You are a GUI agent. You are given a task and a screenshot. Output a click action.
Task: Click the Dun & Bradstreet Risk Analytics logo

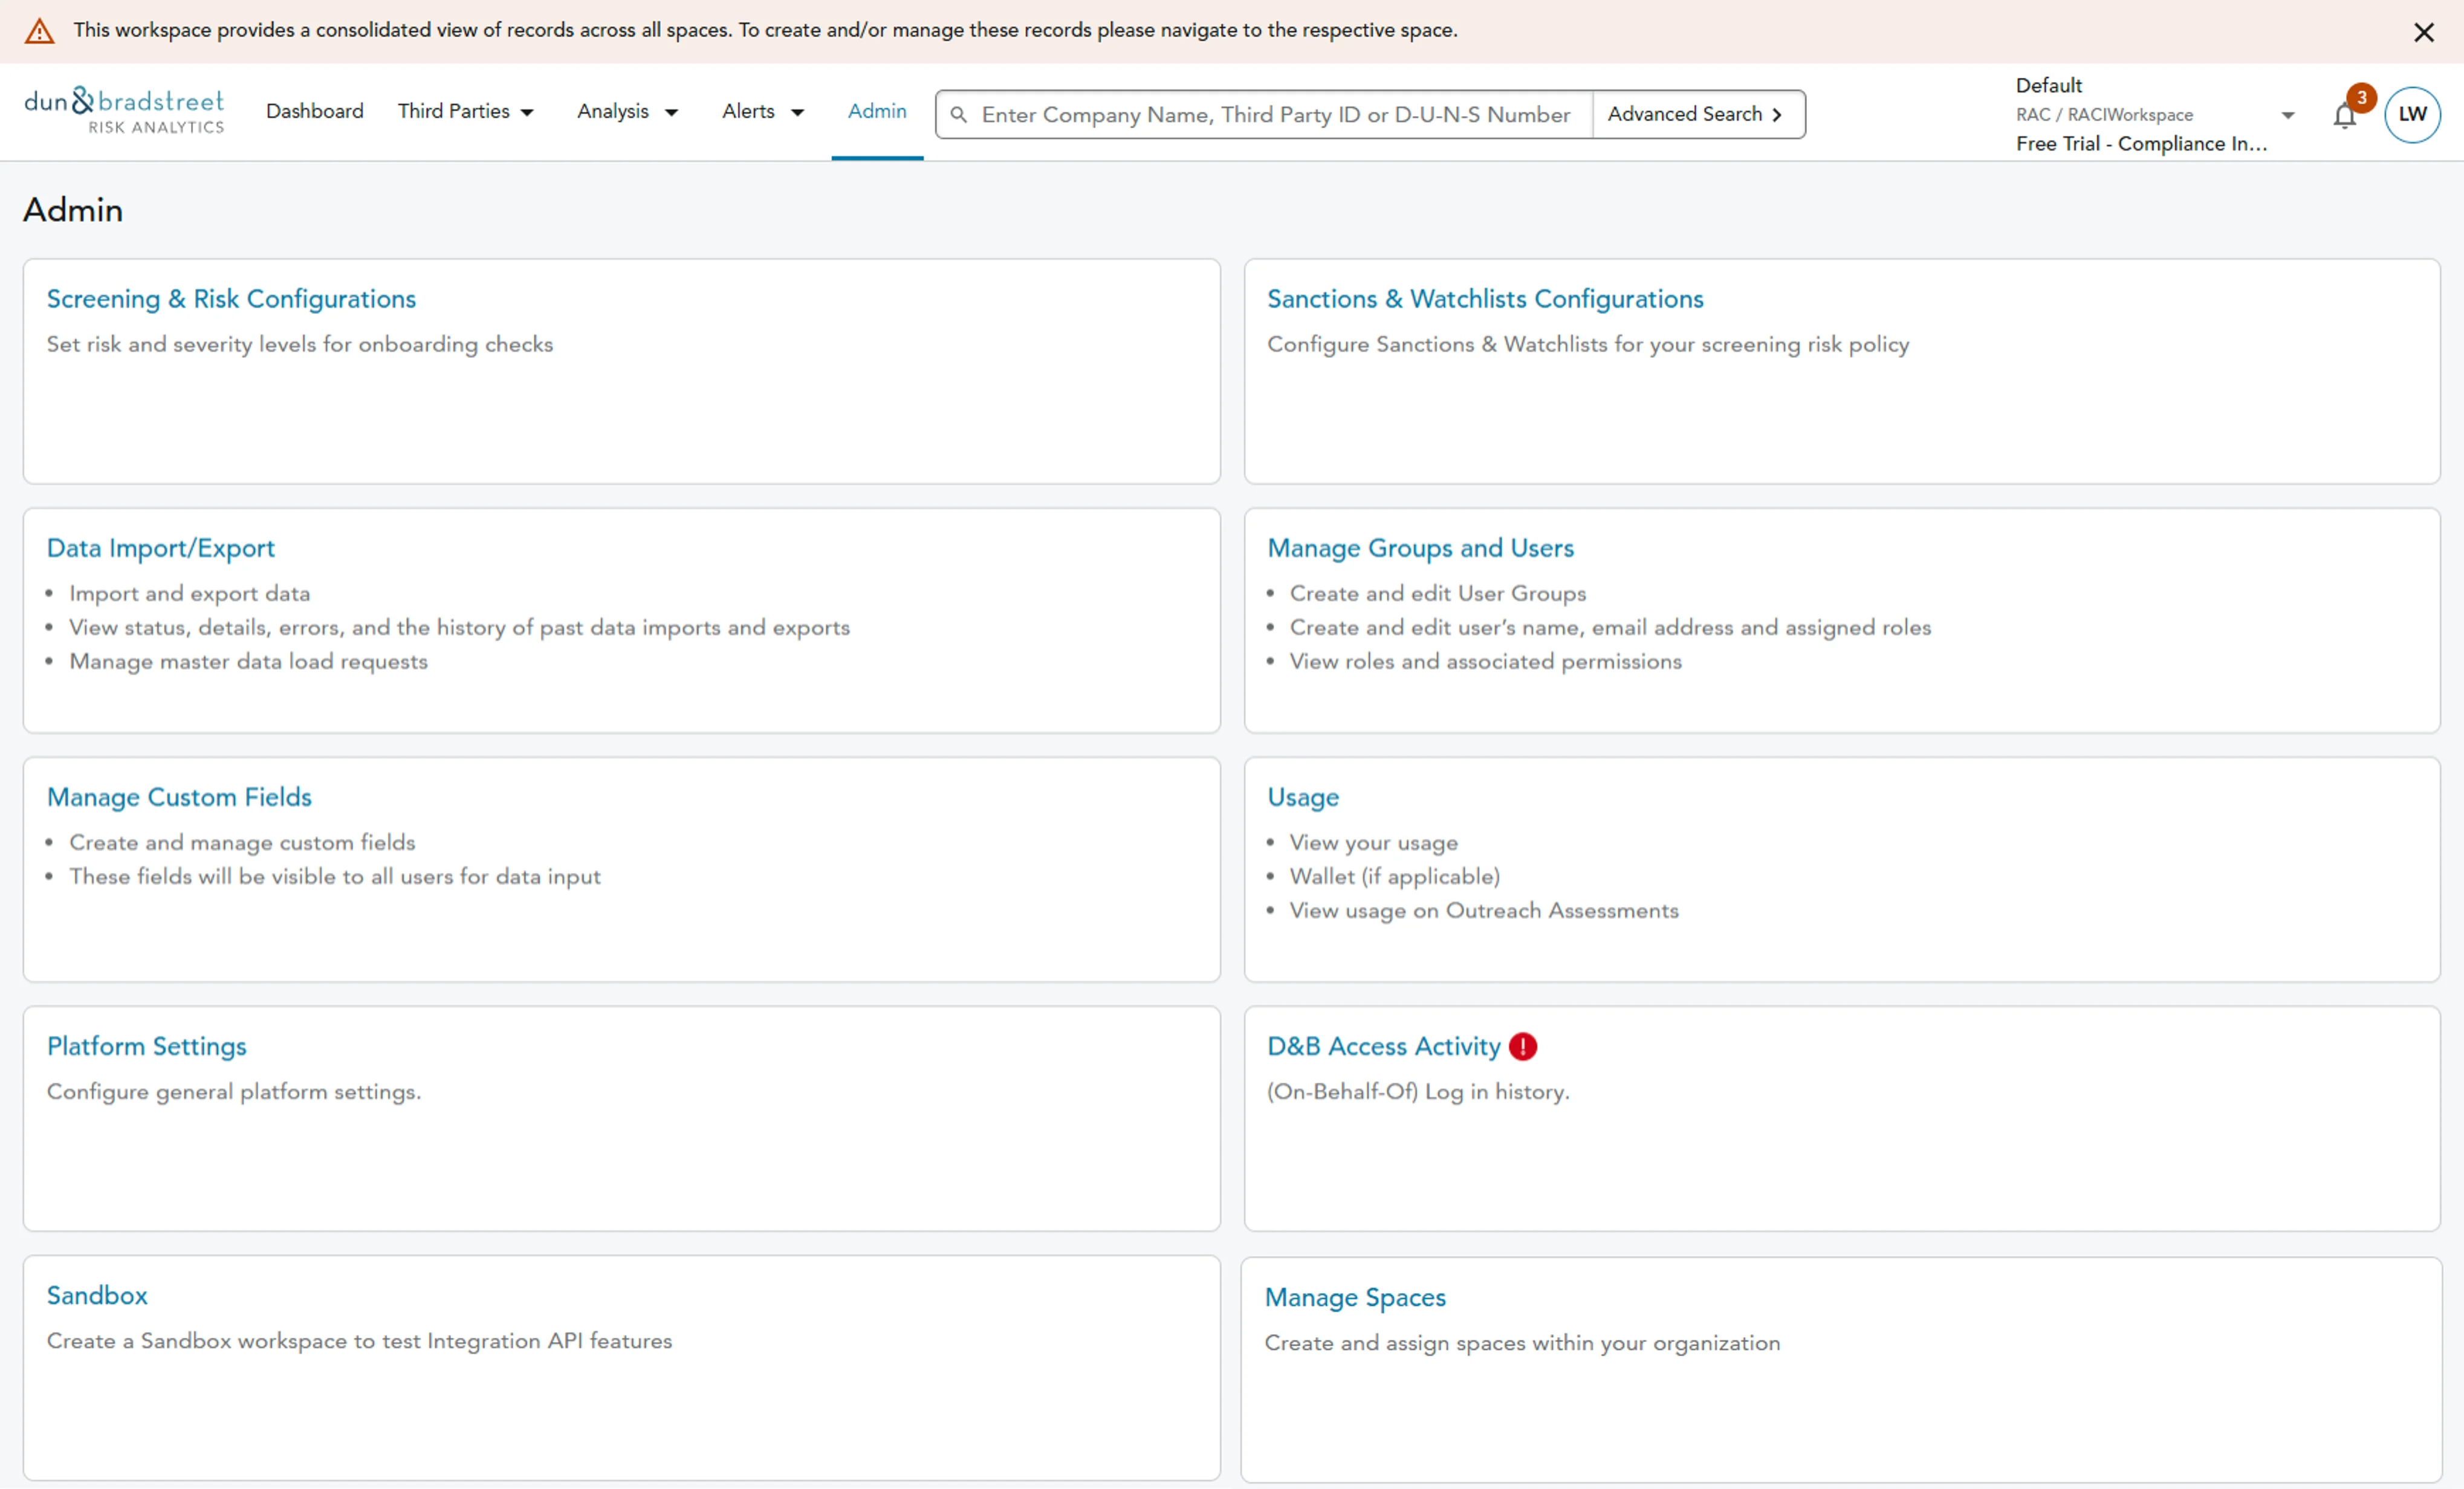point(124,110)
